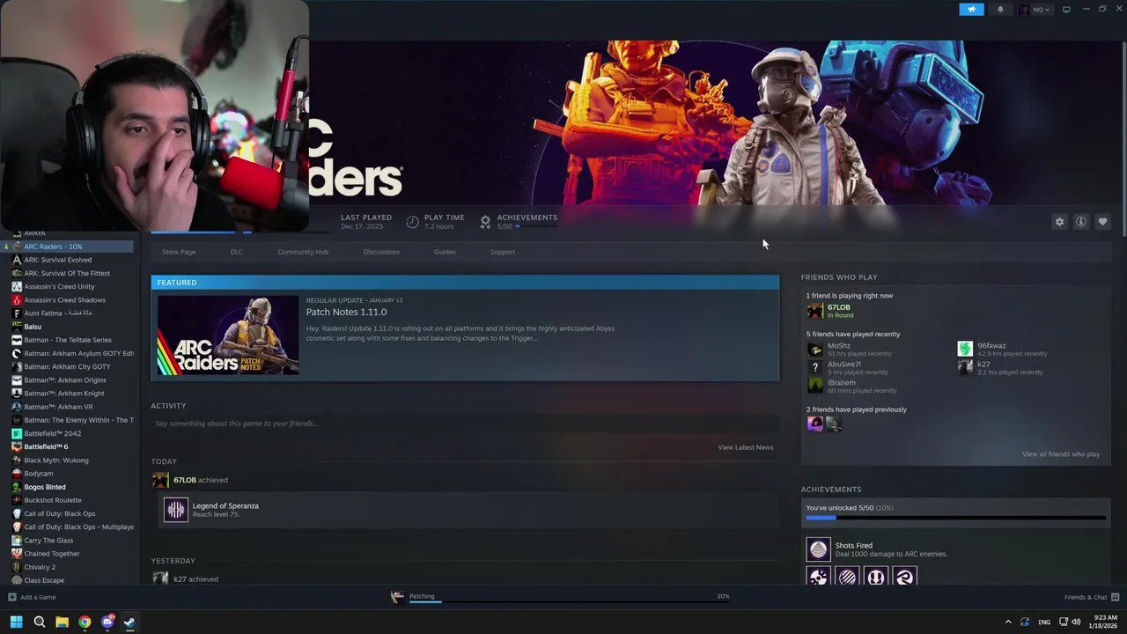Open the Discussions tab
Screen dimensions: 1127x634
coord(381,252)
